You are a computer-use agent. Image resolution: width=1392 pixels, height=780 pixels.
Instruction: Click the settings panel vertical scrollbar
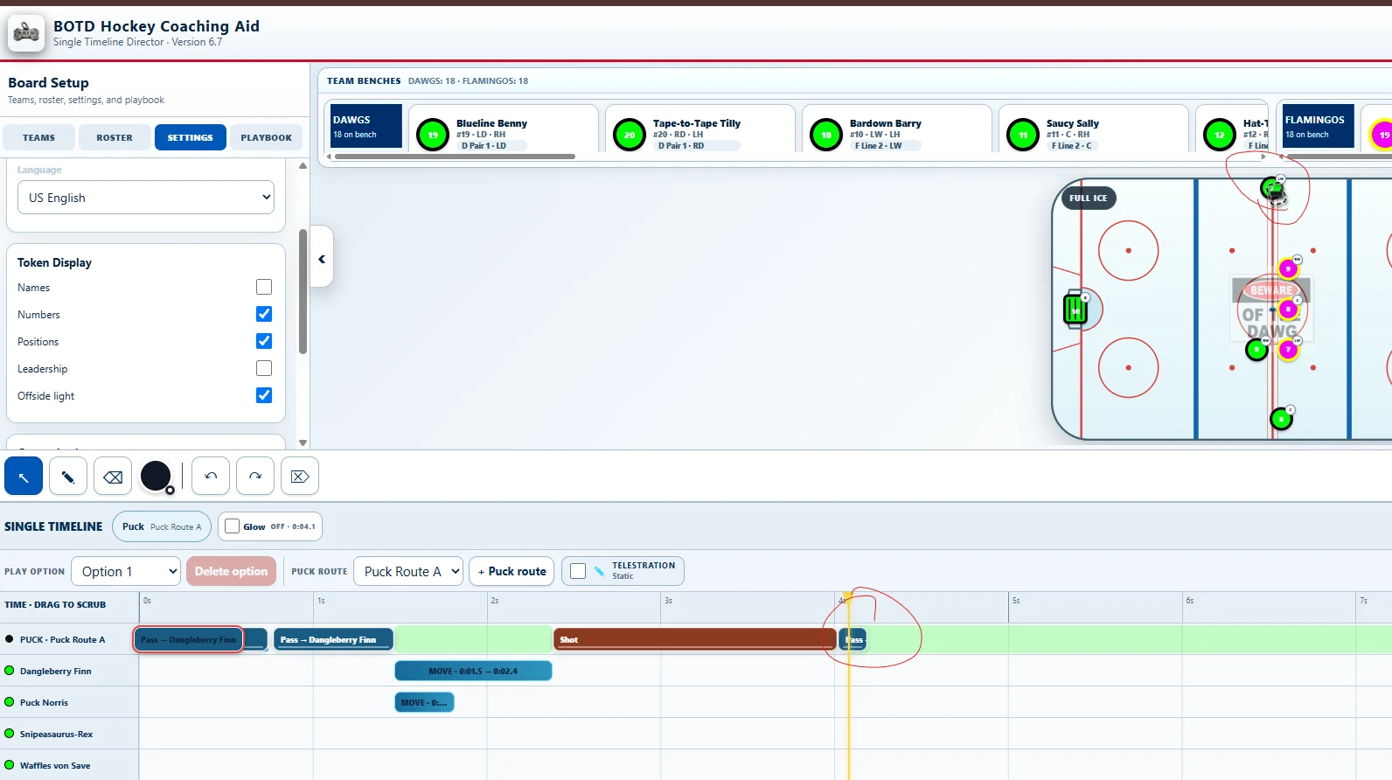coord(303,291)
